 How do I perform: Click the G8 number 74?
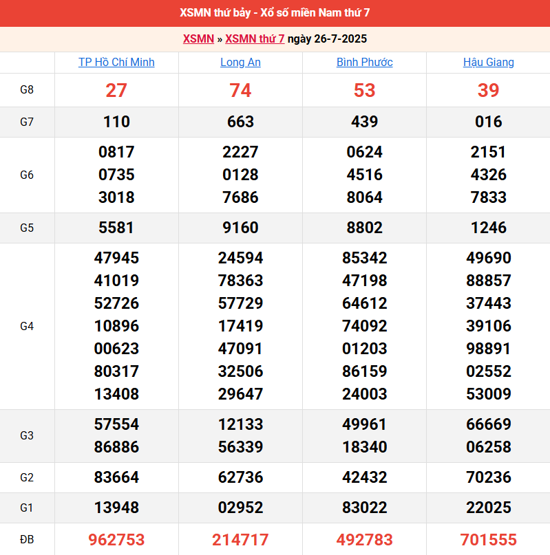coord(240,90)
